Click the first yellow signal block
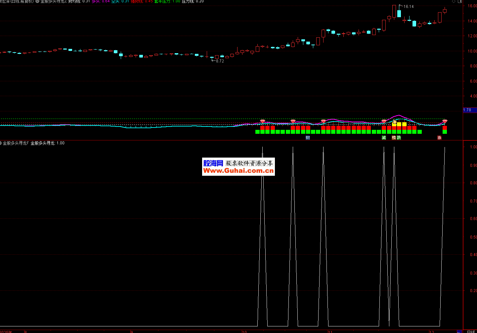Screen dimensions: 477x333 click(394, 124)
